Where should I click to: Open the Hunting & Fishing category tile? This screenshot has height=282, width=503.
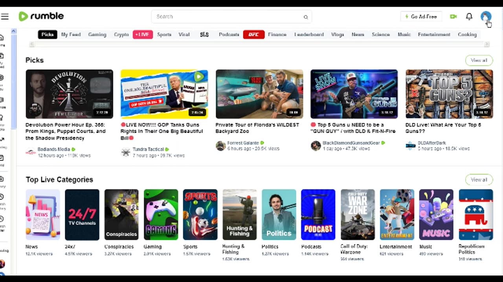tap(240, 215)
